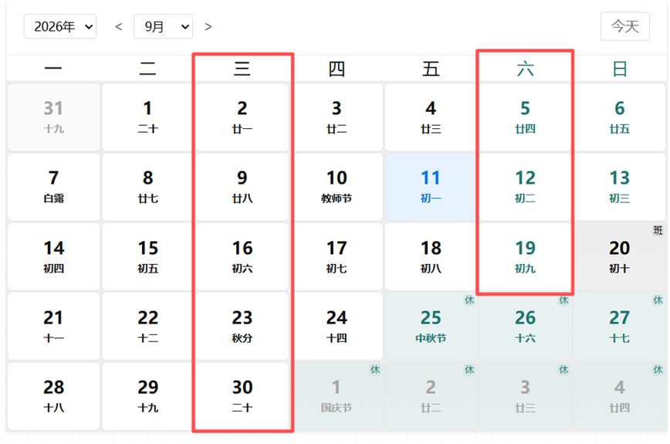The width and height of the screenshot is (670, 444).
Task: Open the 9月 month dropdown
Action: coord(163,26)
